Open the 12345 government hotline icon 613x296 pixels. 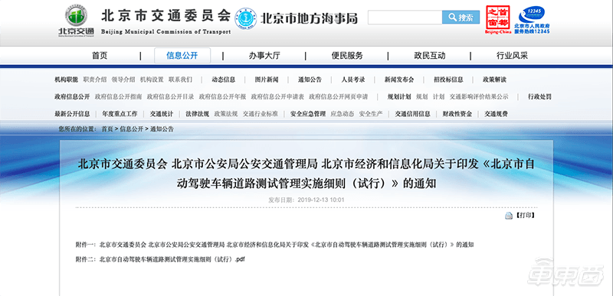click(x=532, y=19)
